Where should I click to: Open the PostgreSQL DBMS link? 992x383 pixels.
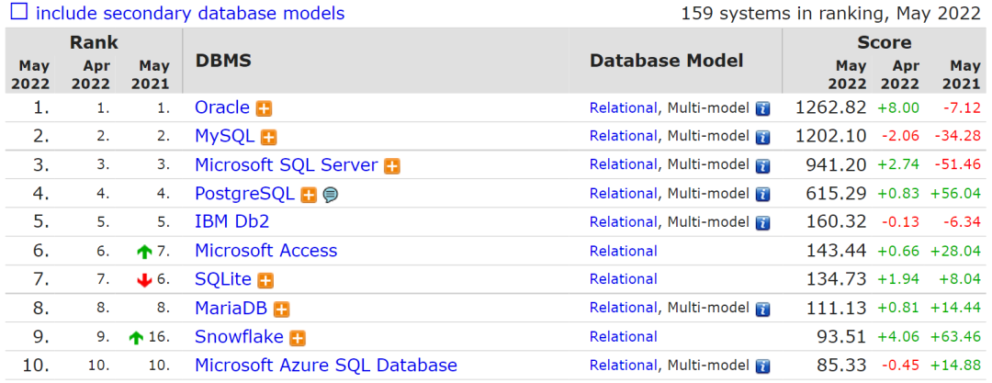(244, 194)
